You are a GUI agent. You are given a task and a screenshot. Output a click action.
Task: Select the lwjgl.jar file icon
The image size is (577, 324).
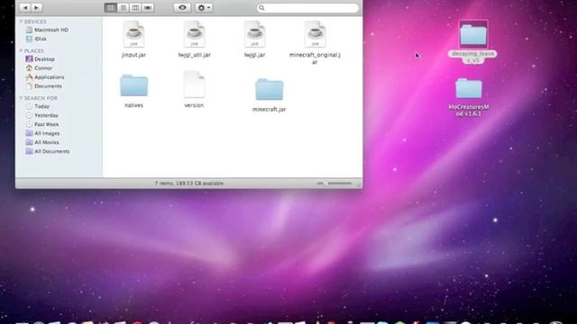click(254, 34)
